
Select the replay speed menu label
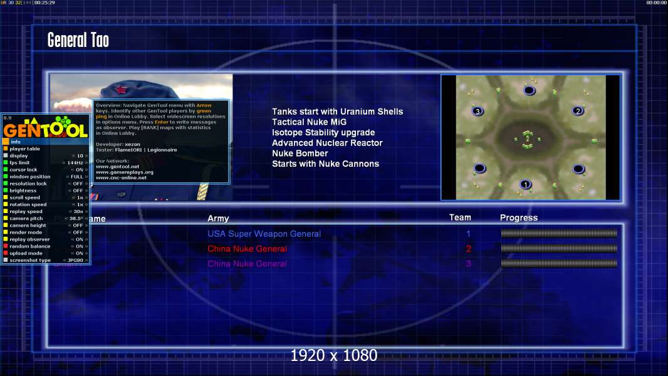pos(26,212)
